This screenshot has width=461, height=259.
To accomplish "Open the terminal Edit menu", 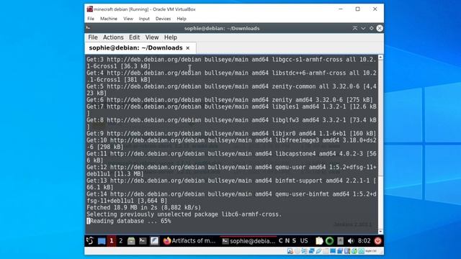I will tap(135, 37).
